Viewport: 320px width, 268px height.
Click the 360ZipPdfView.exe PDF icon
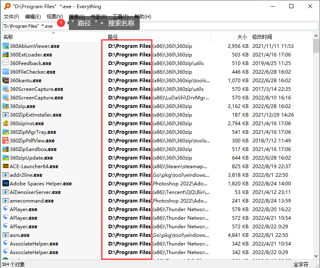(x=6, y=140)
